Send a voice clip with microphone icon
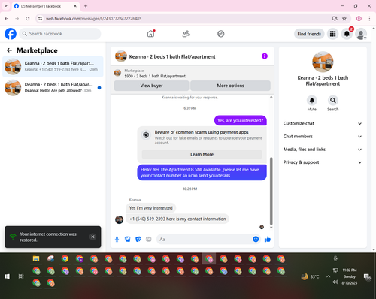The image size is (376, 299). tap(117, 239)
